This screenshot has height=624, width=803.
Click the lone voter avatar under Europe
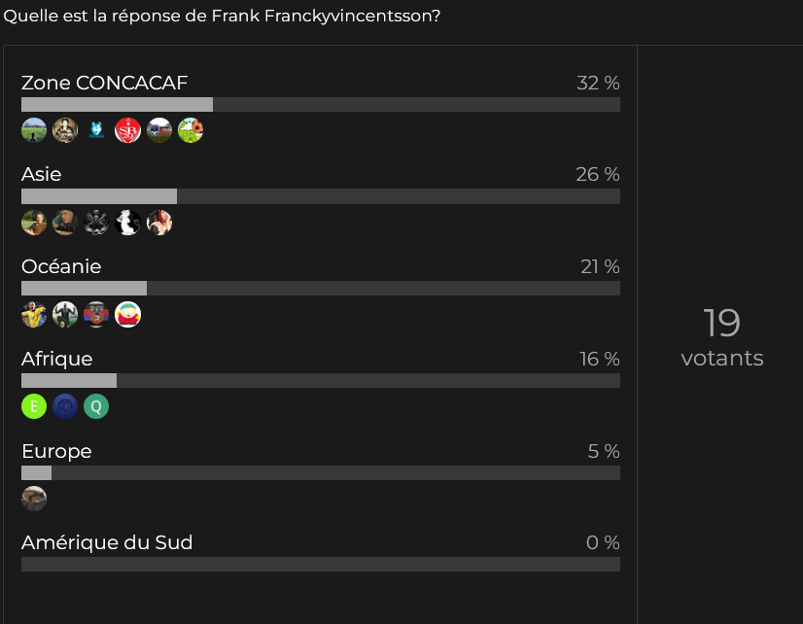pyautogui.click(x=34, y=499)
